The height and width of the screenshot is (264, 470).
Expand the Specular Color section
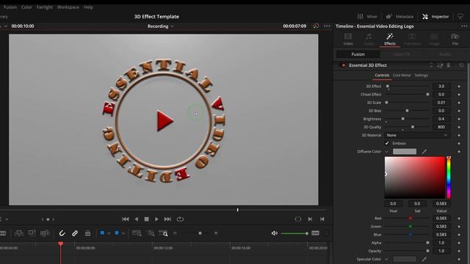(386, 259)
